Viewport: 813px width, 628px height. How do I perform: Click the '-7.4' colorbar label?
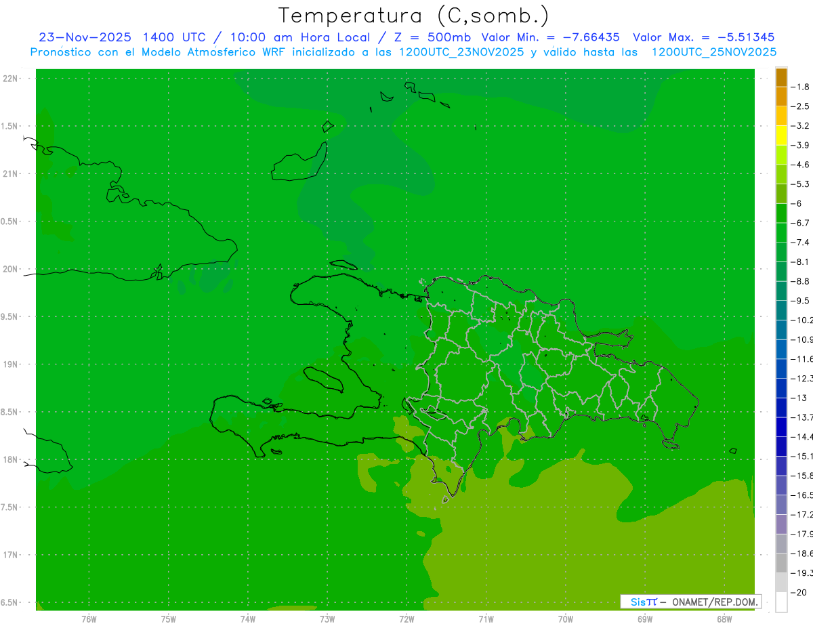pos(801,243)
